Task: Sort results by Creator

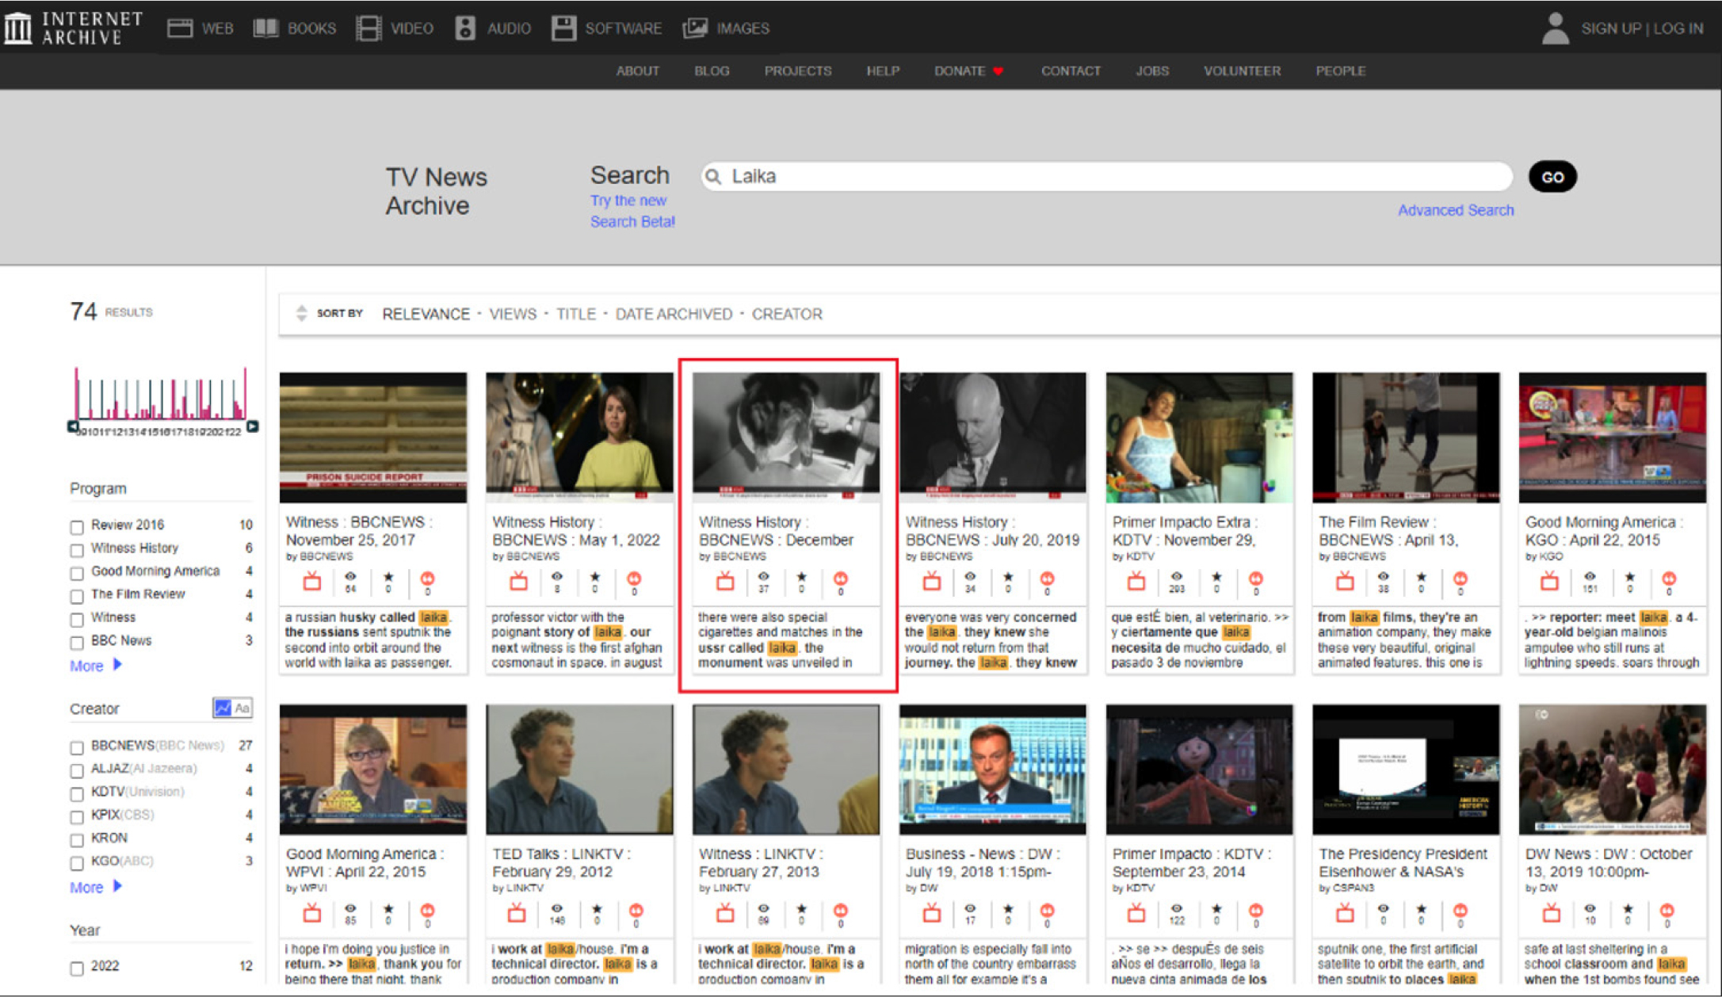Action: 787,314
